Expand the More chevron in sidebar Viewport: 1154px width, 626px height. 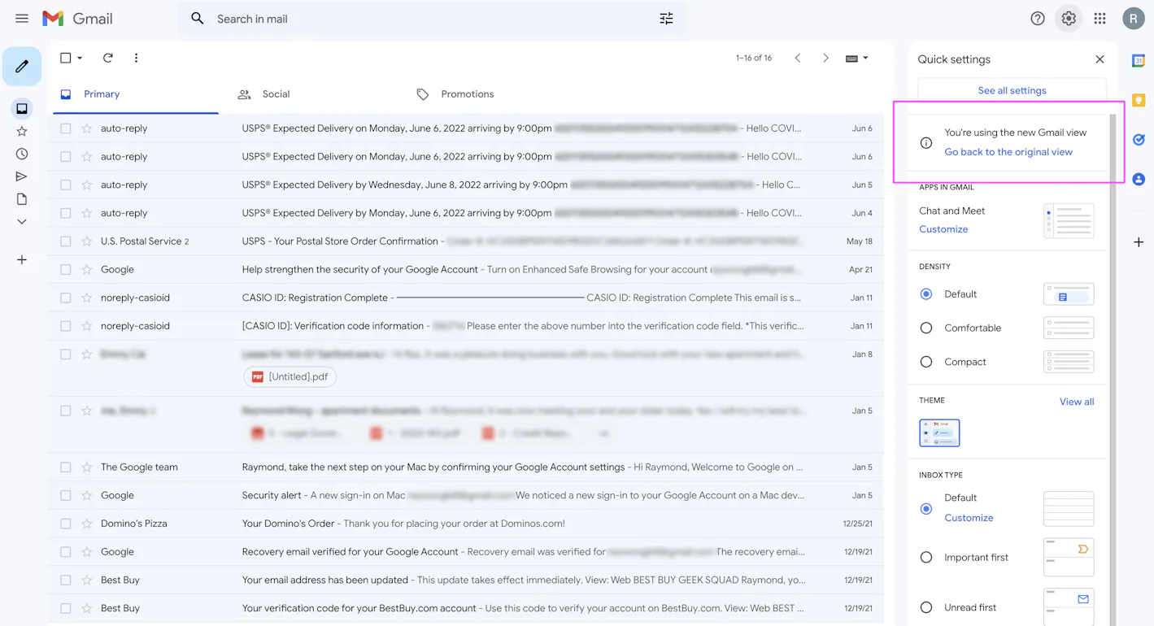coord(22,222)
